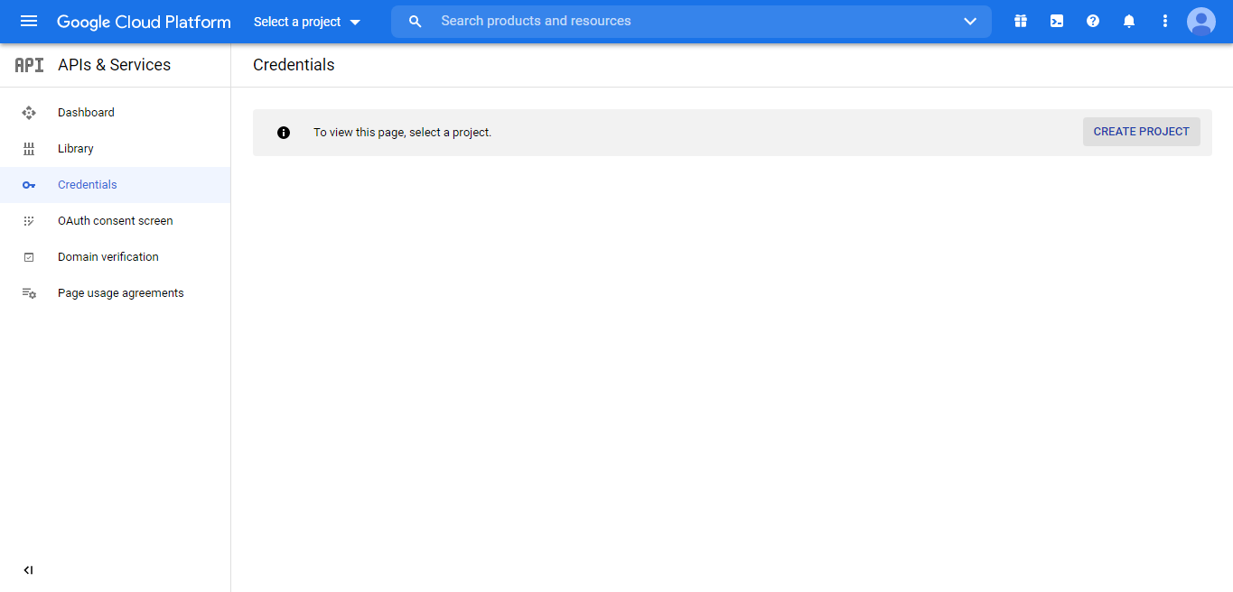Open the help question mark icon
The width and height of the screenshot is (1233, 592).
point(1093,22)
